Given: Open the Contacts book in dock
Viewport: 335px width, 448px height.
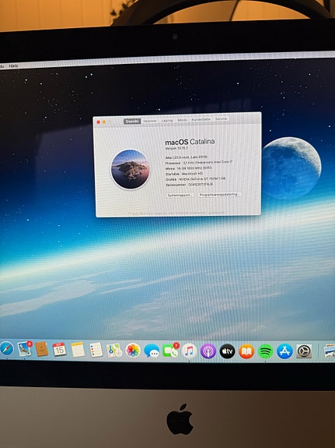Looking at the screenshot, I should click(42, 349).
